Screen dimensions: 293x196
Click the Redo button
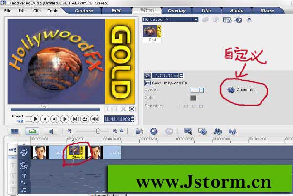(x=169, y=132)
